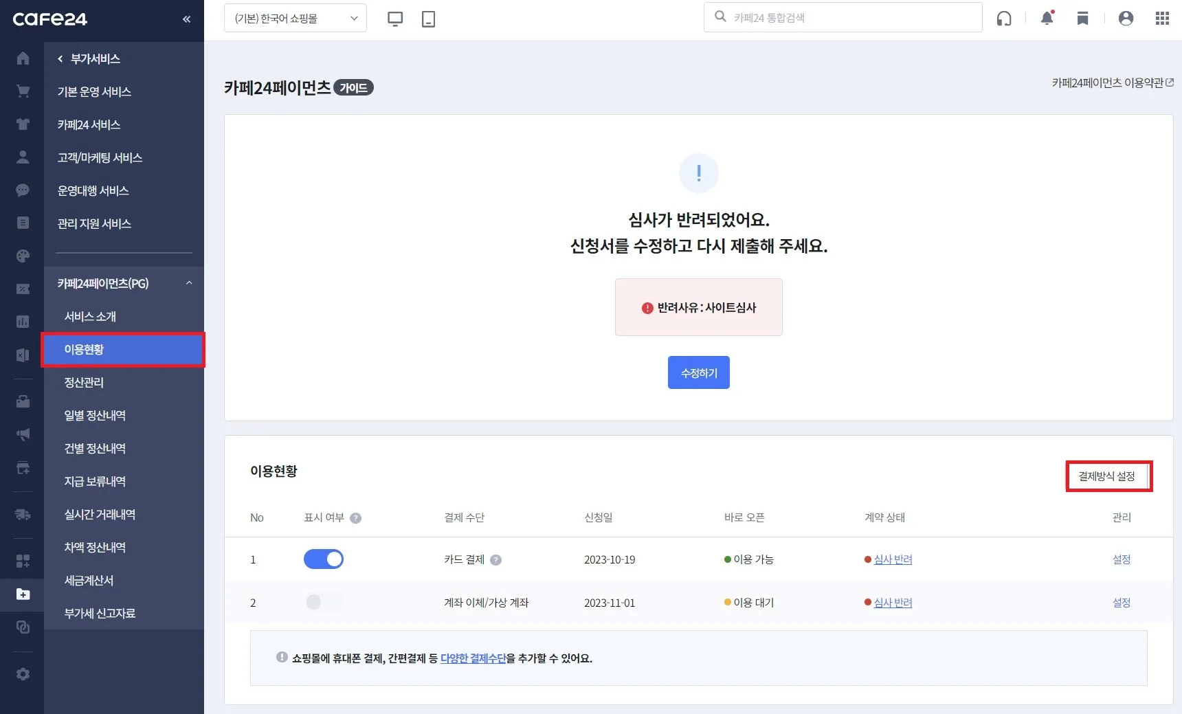Image resolution: width=1182 pixels, height=714 pixels.
Task: Click the headset customer support icon
Action: 1004,19
